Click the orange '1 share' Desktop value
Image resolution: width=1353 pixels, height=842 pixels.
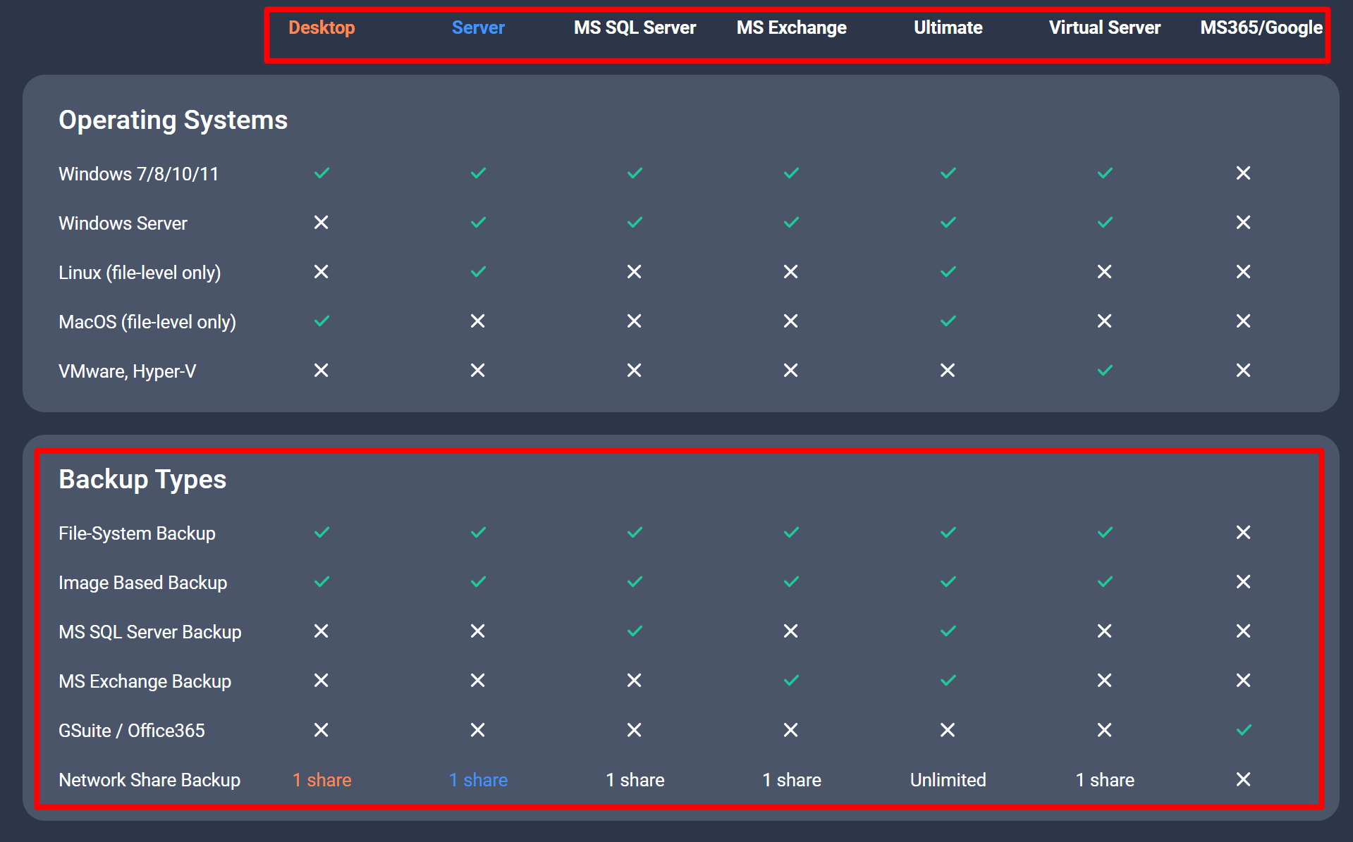(322, 780)
